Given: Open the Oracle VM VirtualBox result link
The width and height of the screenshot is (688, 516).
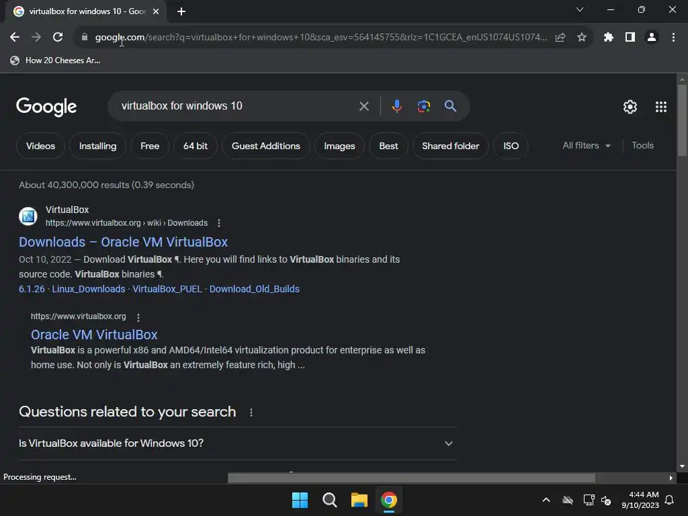Looking at the screenshot, I should tap(94, 335).
